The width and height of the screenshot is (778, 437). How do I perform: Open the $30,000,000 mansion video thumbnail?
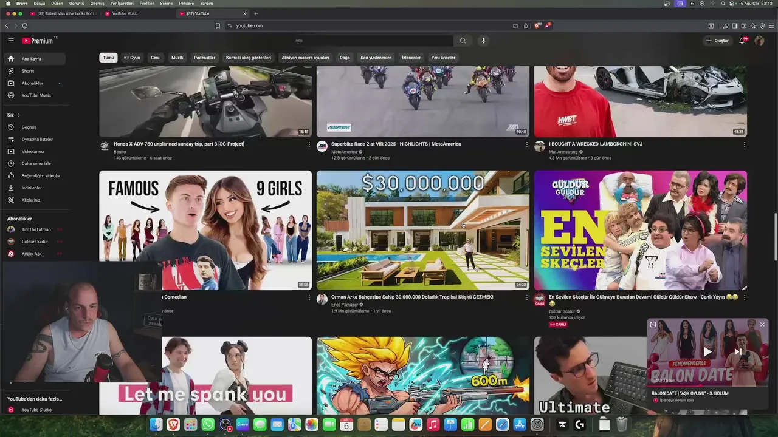click(423, 230)
